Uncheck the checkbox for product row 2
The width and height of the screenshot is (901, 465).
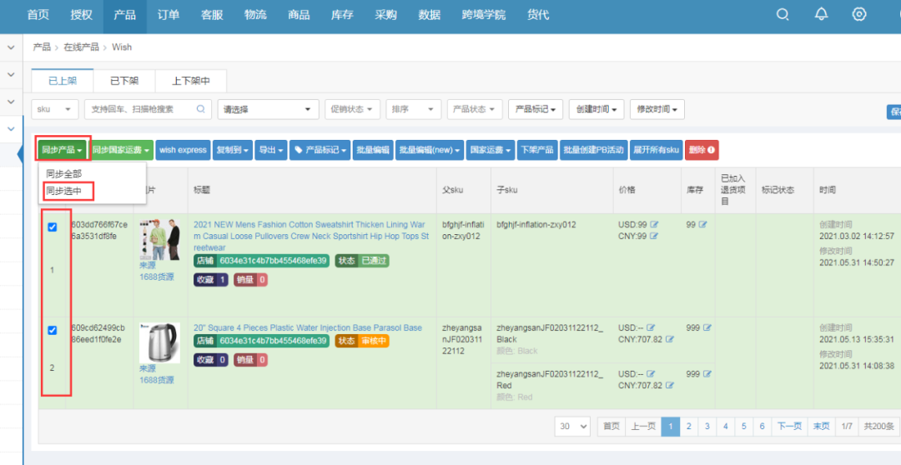53,331
